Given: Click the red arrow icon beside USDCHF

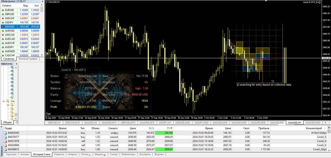Looking at the screenshot, I should click(x=3, y=18).
